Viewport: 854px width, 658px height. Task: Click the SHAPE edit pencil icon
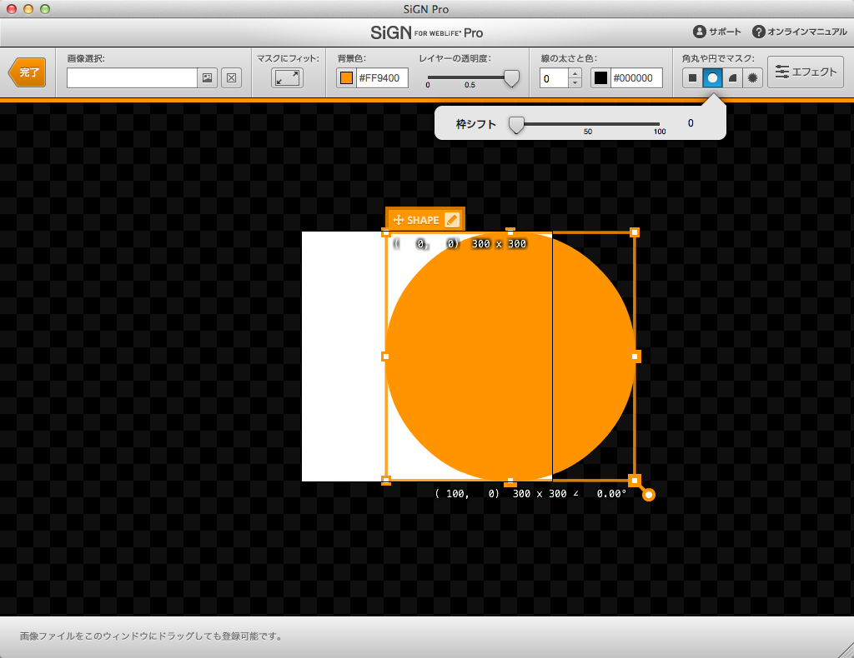point(452,220)
